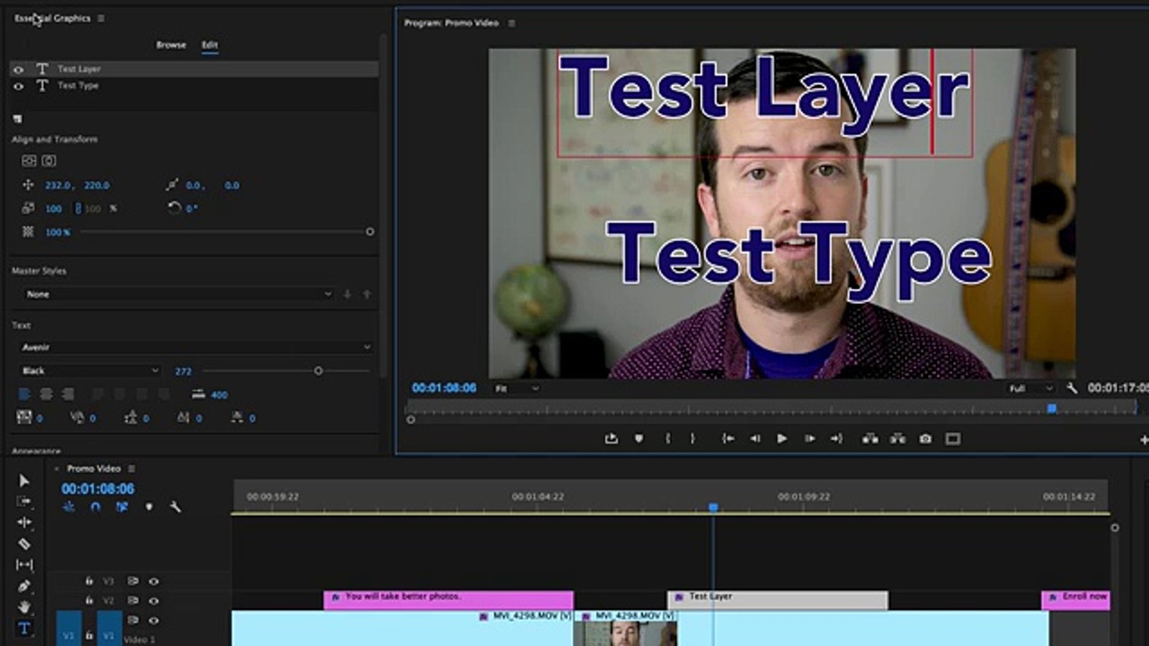This screenshot has height=646, width=1149.
Task: Play the Program monitor video
Action: tap(782, 439)
